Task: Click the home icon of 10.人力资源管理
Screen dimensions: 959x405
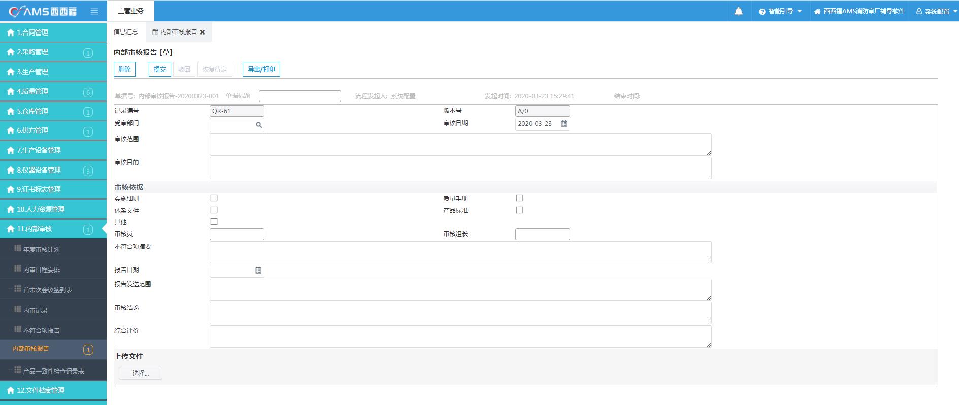Action: [x=11, y=209]
